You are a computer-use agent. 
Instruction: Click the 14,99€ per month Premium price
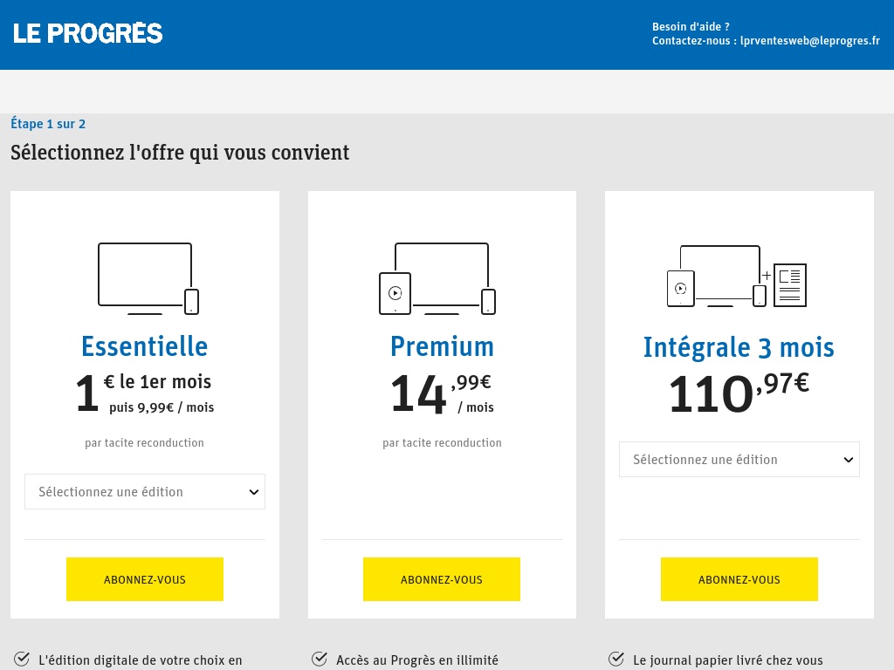(441, 393)
